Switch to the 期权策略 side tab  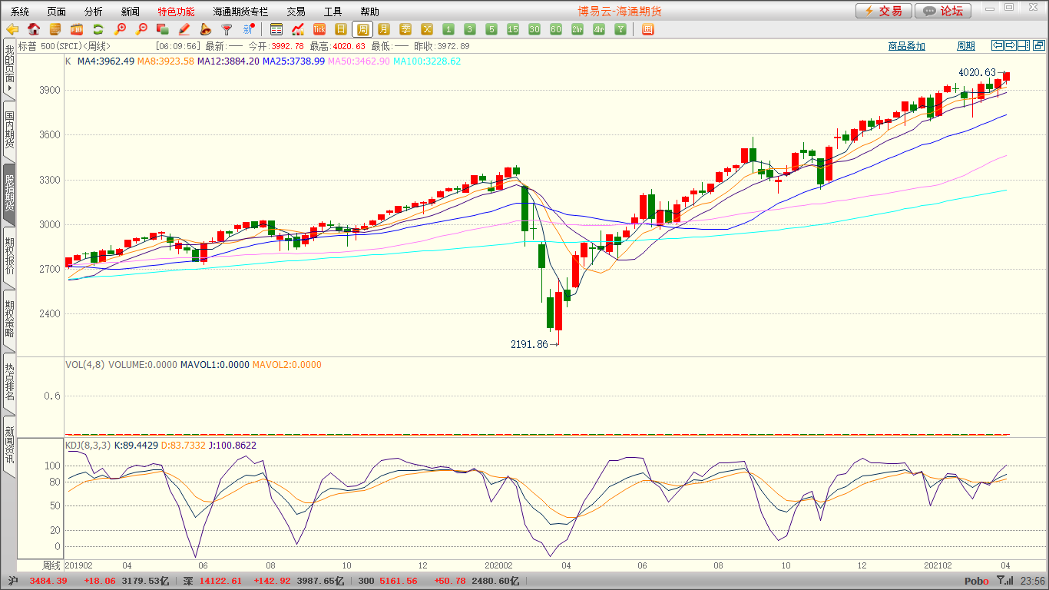coord(9,320)
